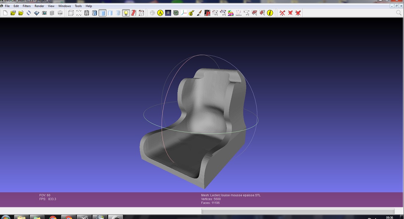Click the taskbar clock showing 09:36
404x219 pixels.
[x=390, y=218]
